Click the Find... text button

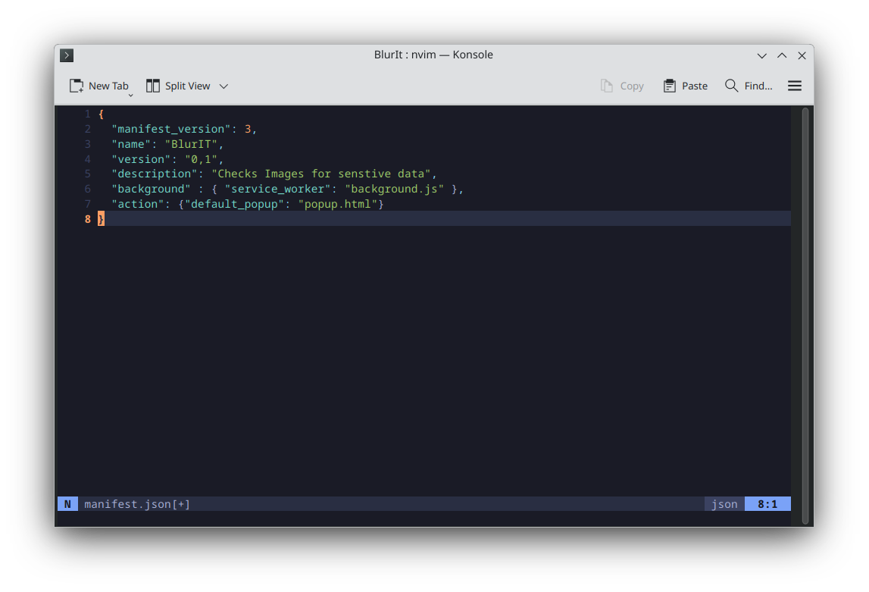point(758,86)
